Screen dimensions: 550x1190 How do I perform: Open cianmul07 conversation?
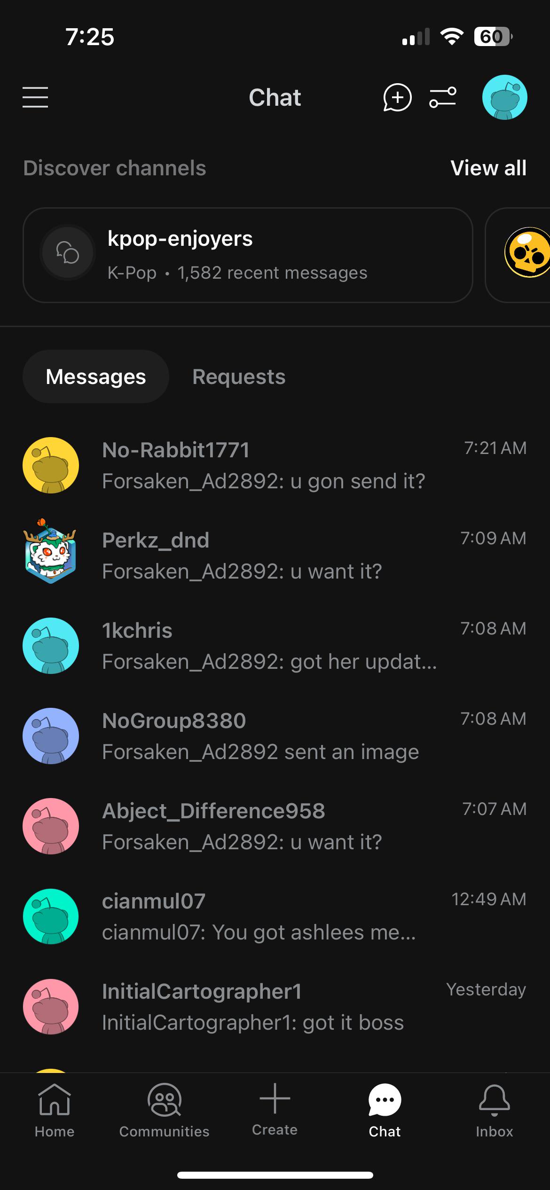[x=275, y=916]
